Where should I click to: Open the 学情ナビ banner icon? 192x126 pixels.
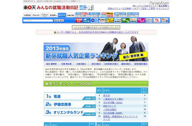[133, 20]
